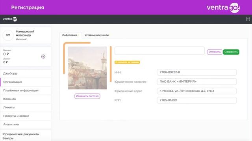Switch to the Информация tab
This screenshot has height=141, width=252.
click(x=70, y=35)
